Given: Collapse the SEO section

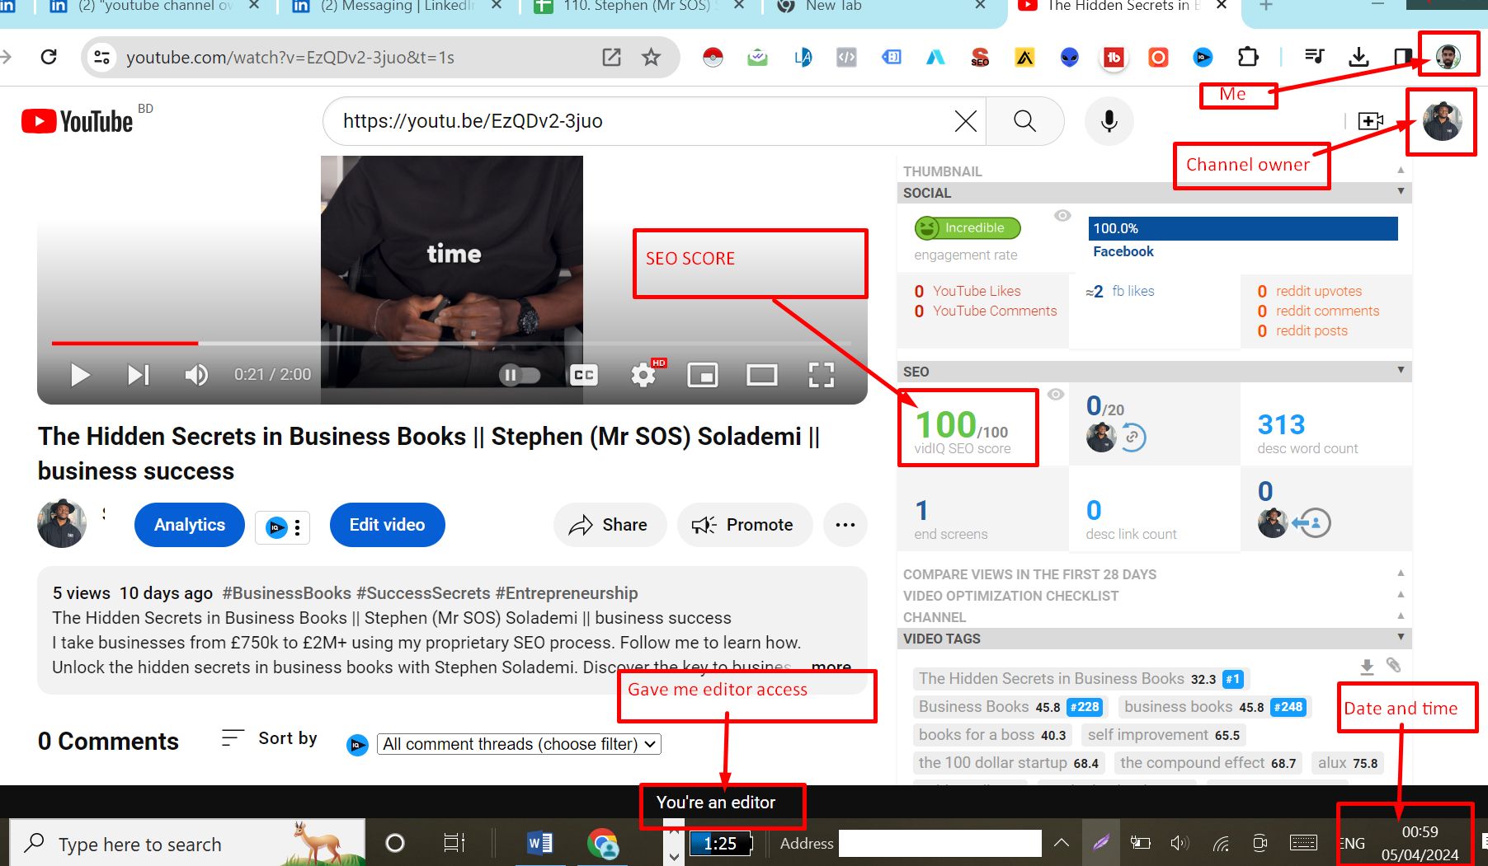Looking at the screenshot, I should [1155, 372].
